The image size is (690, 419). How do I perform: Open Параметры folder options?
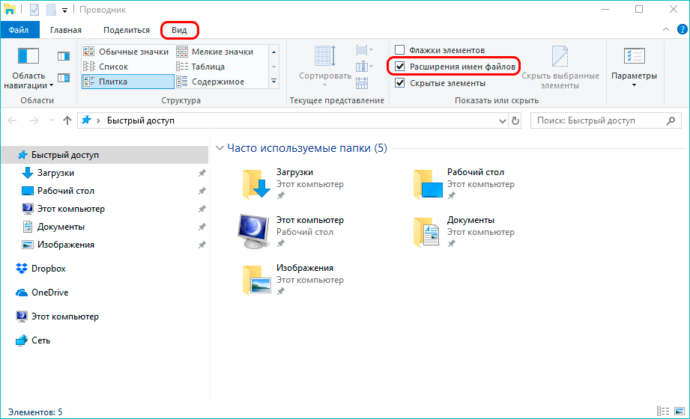coord(634,66)
